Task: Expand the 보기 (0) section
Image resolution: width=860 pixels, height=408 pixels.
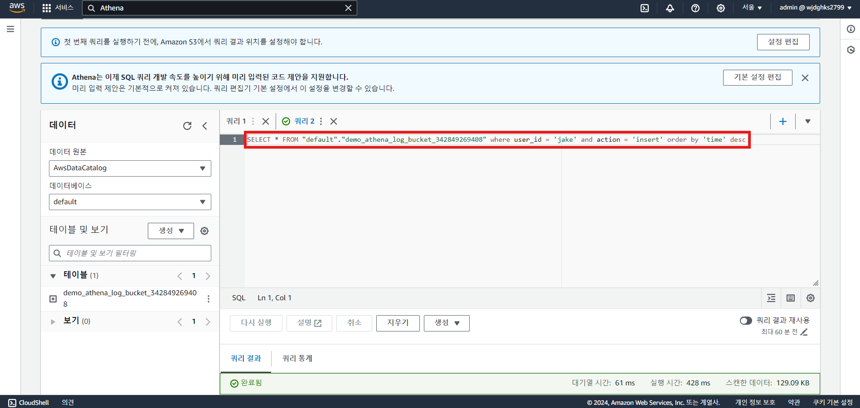Action: coord(53,322)
